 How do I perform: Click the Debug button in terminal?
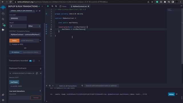(x=171, y=94)
